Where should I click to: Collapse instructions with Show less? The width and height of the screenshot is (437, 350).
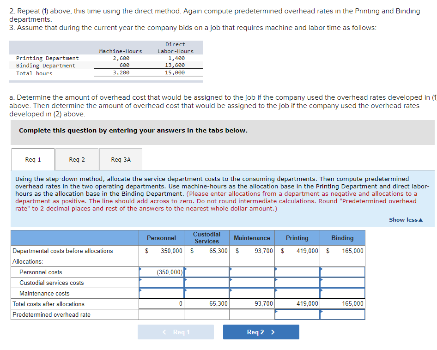[406, 220]
